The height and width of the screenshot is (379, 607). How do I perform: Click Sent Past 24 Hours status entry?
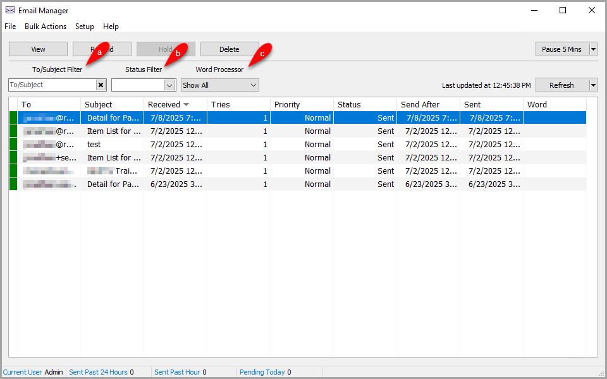(101, 372)
